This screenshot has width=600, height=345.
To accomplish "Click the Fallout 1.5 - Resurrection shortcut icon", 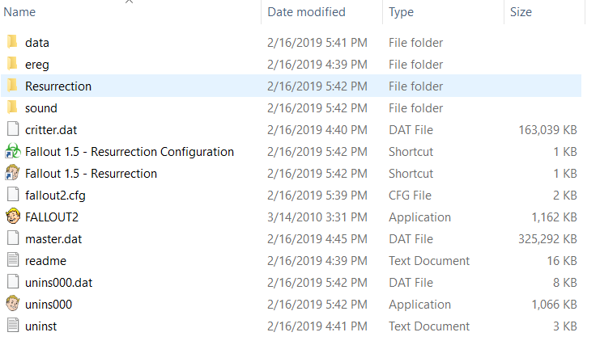I will pyautogui.click(x=13, y=173).
